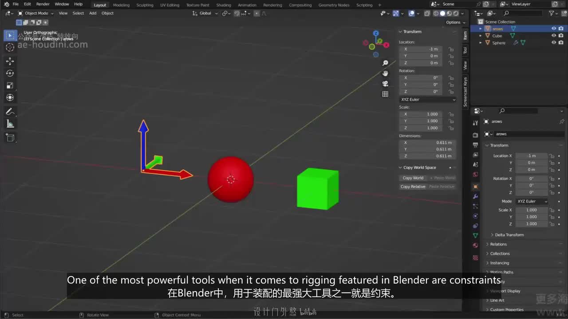This screenshot has width=568, height=319.
Task: Activate the Move tool
Action: coord(10,61)
